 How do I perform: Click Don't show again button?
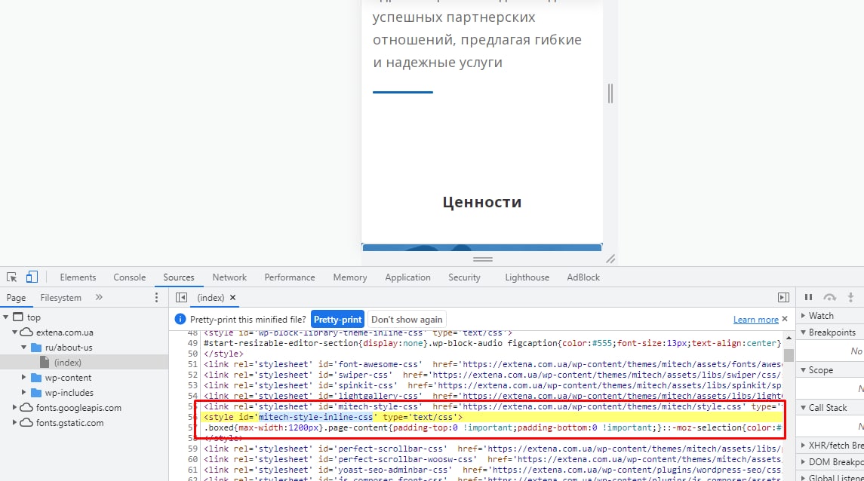click(407, 319)
